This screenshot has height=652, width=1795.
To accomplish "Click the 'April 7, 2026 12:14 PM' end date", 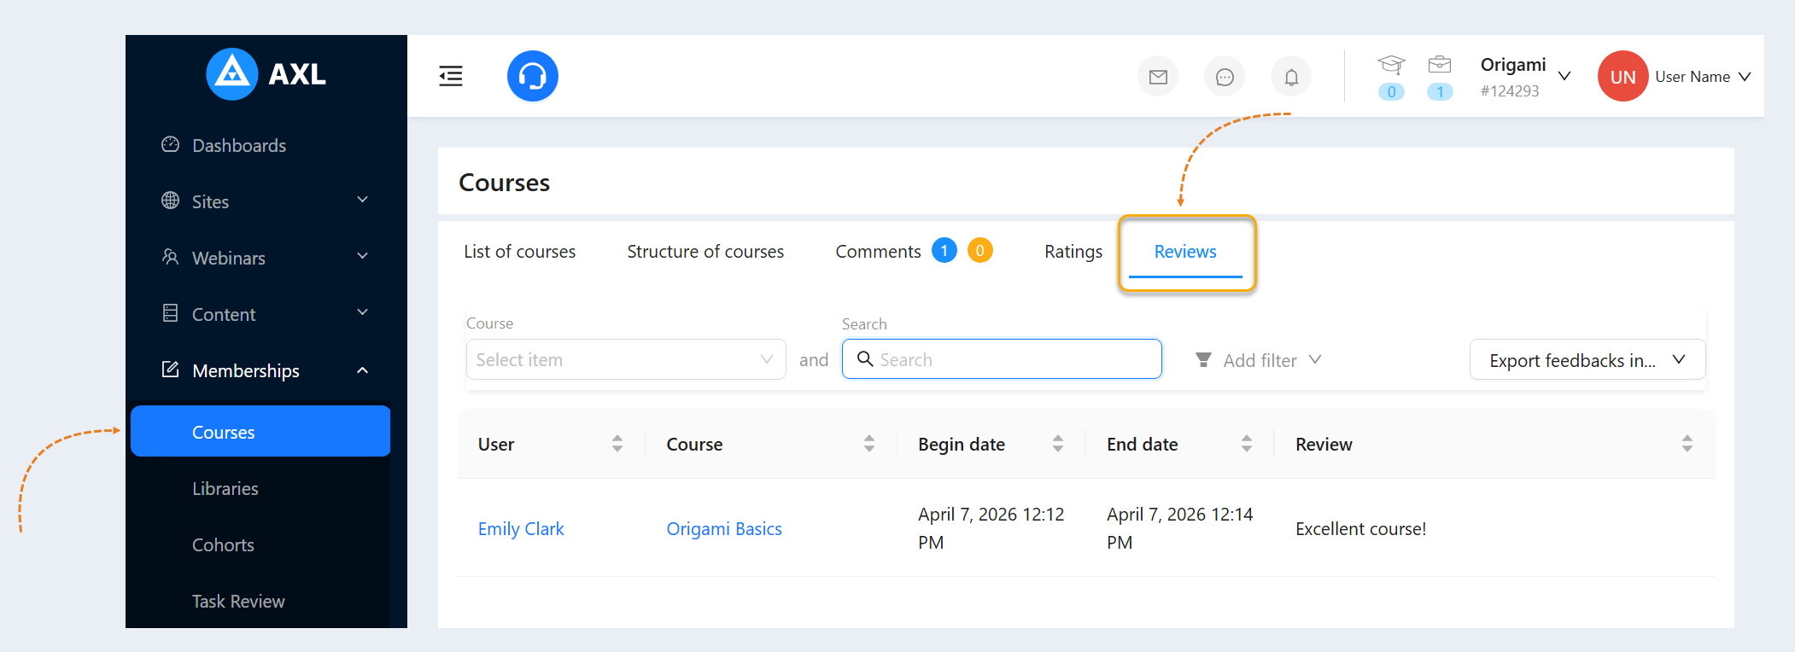I will 1179,528.
